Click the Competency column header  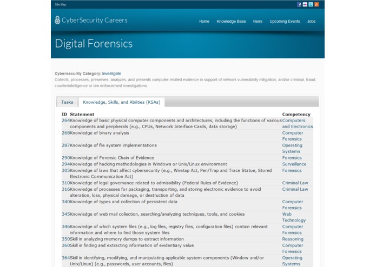[x=296, y=114]
